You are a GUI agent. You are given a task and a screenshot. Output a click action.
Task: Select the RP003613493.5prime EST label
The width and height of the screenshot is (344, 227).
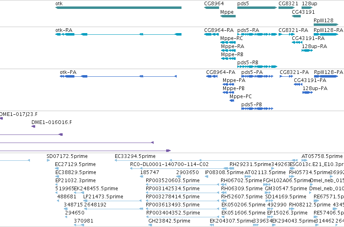pyautogui.click(x=173, y=205)
